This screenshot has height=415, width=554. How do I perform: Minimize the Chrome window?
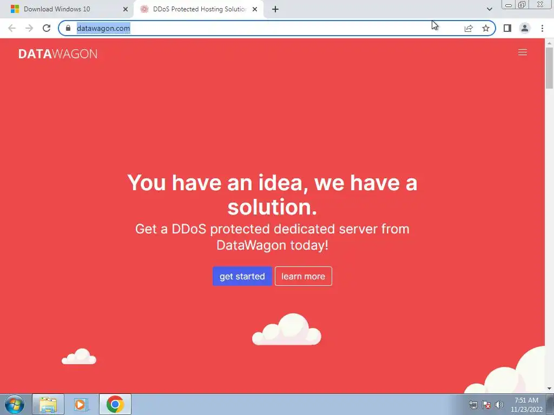[509, 4]
